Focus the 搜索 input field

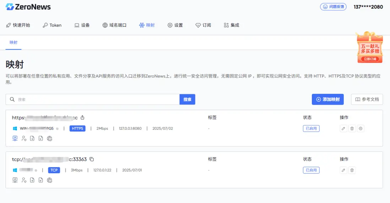pyautogui.click(x=92, y=100)
